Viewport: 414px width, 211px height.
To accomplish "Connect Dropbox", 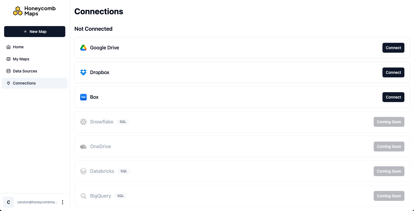I will (393, 72).
